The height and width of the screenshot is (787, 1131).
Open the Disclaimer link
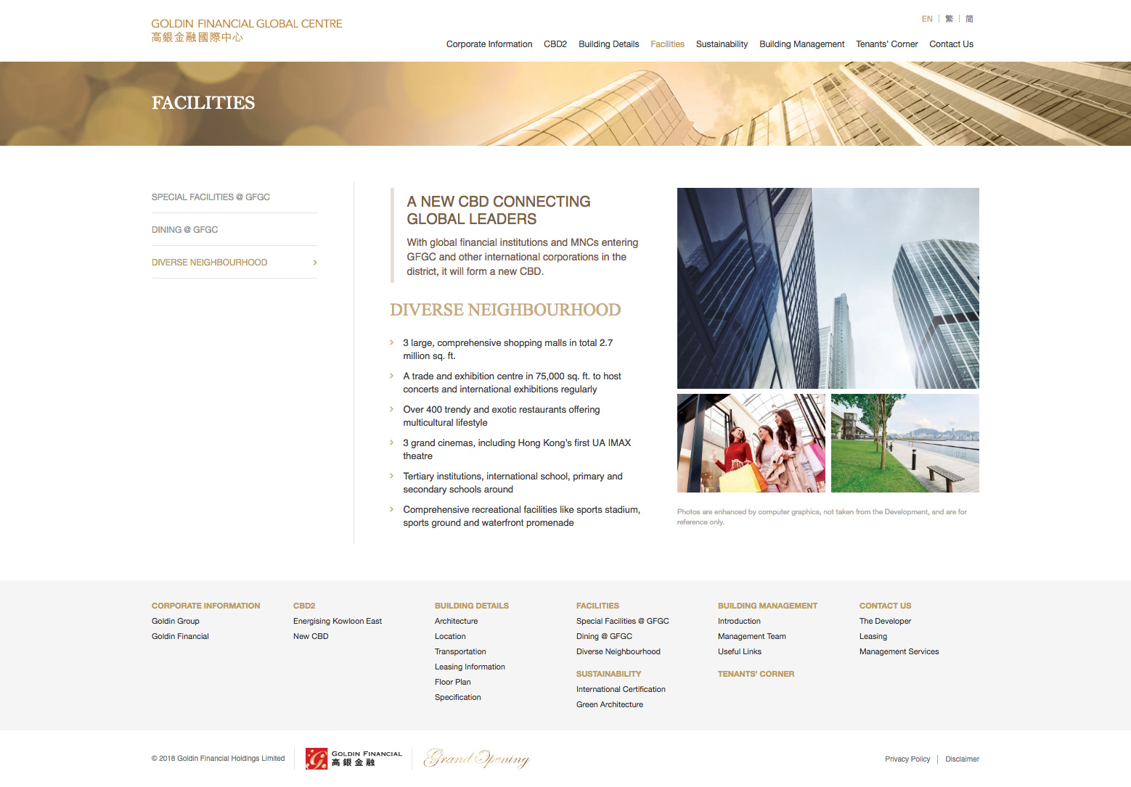(x=962, y=759)
